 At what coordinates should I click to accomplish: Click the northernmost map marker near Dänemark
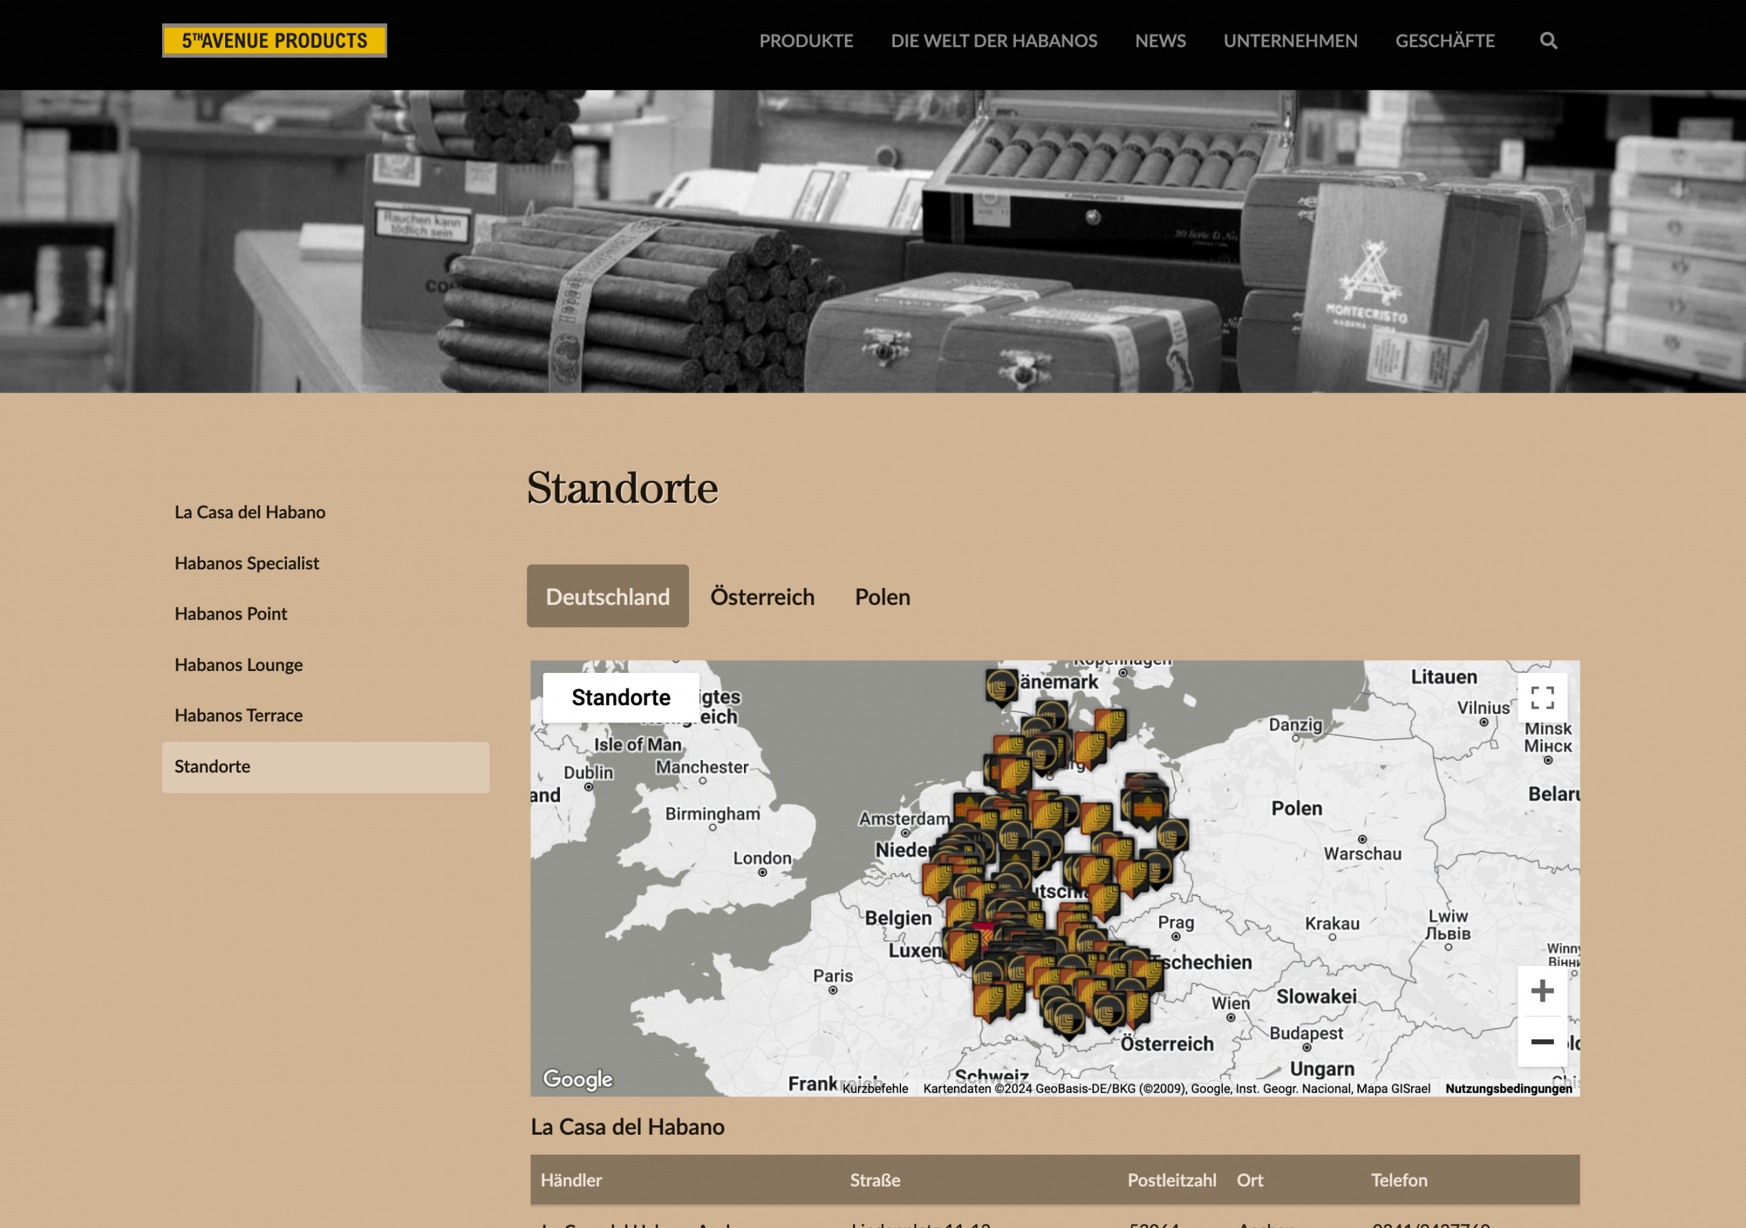pyautogui.click(x=1001, y=686)
